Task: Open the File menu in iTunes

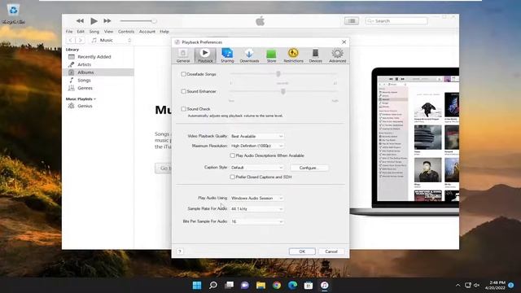Action: point(69,32)
